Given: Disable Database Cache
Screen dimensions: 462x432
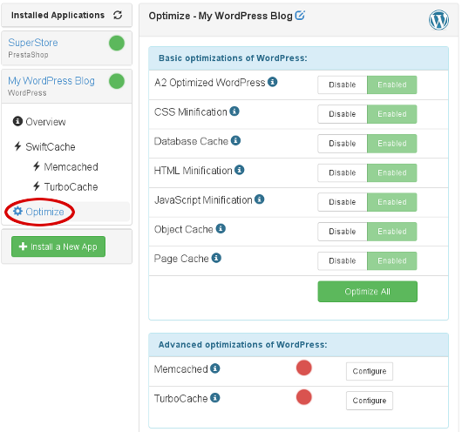Looking at the screenshot, I should click(x=343, y=144).
